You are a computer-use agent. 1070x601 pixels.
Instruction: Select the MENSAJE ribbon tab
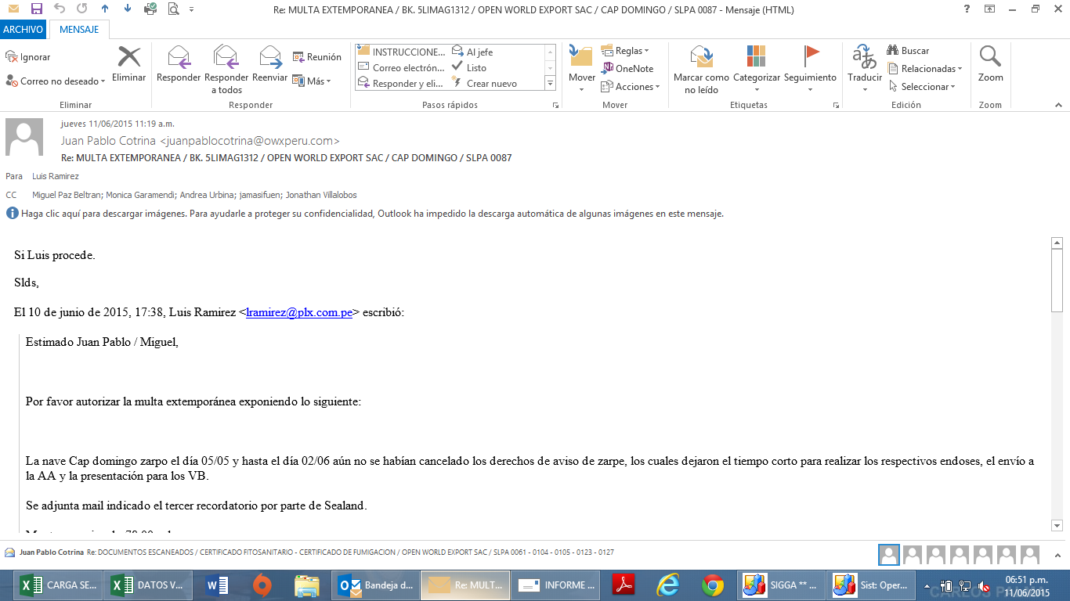79,30
